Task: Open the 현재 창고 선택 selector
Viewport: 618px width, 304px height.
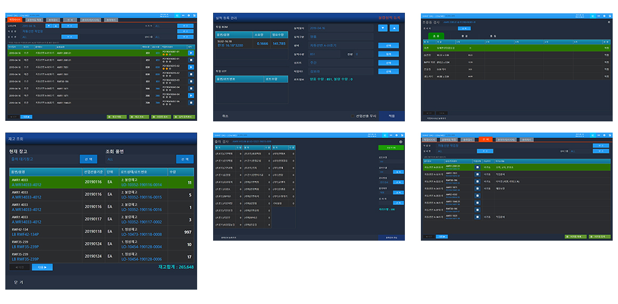Action: (88, 159)
